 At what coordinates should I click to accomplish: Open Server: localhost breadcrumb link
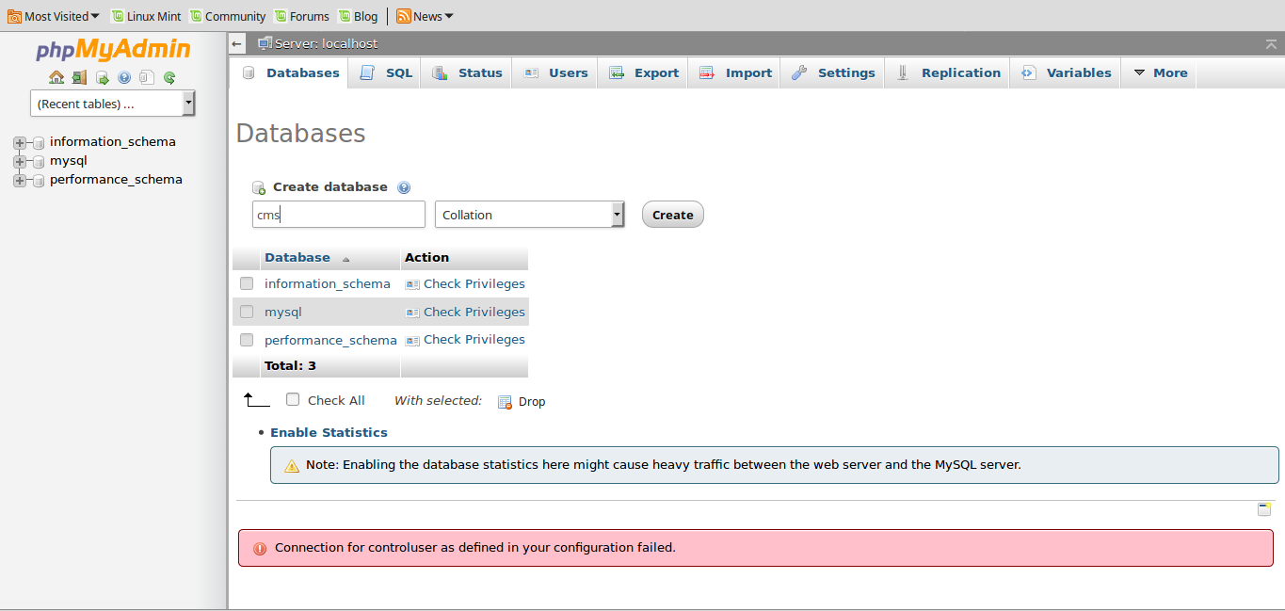point(327,44)
